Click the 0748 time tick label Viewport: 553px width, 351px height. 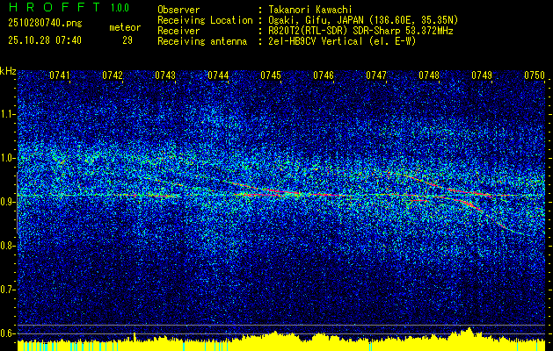(429, 76)
